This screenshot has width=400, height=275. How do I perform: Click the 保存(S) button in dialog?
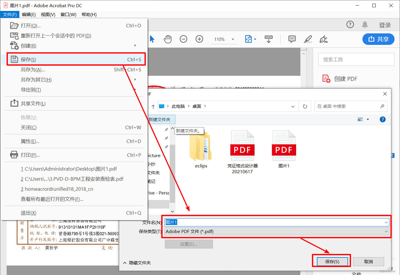coord(332,261)
